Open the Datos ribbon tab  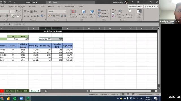(x=42, y=6)
